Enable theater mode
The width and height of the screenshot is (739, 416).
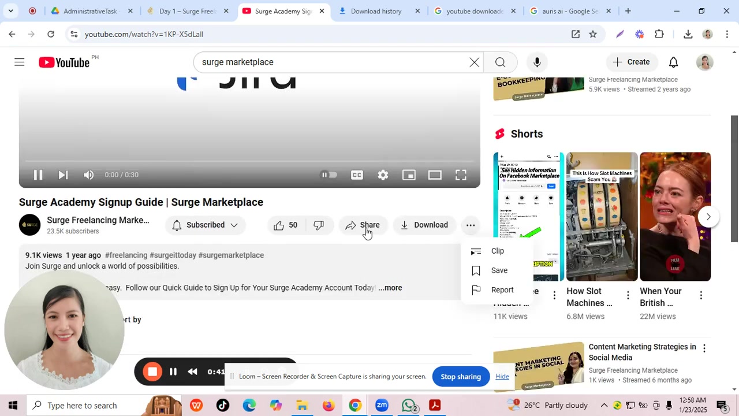click(435, 175)
